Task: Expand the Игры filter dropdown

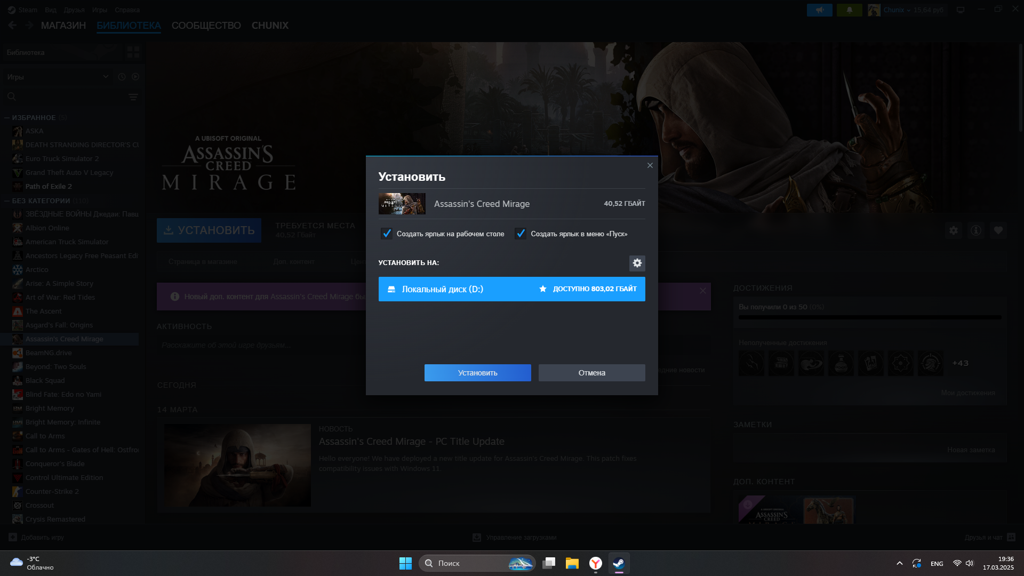Action: [x=58, y=77]
